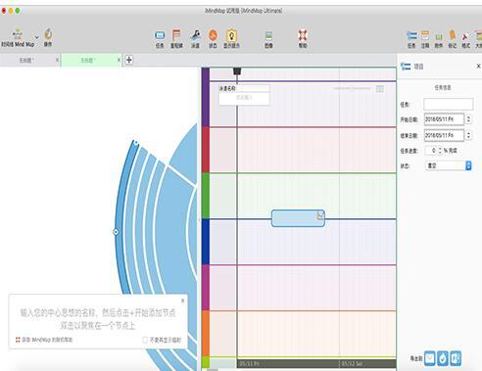The height and width of the screenshot is (371, 482).
Task: Click the start date stepper arrows
Action: point(468,119)
